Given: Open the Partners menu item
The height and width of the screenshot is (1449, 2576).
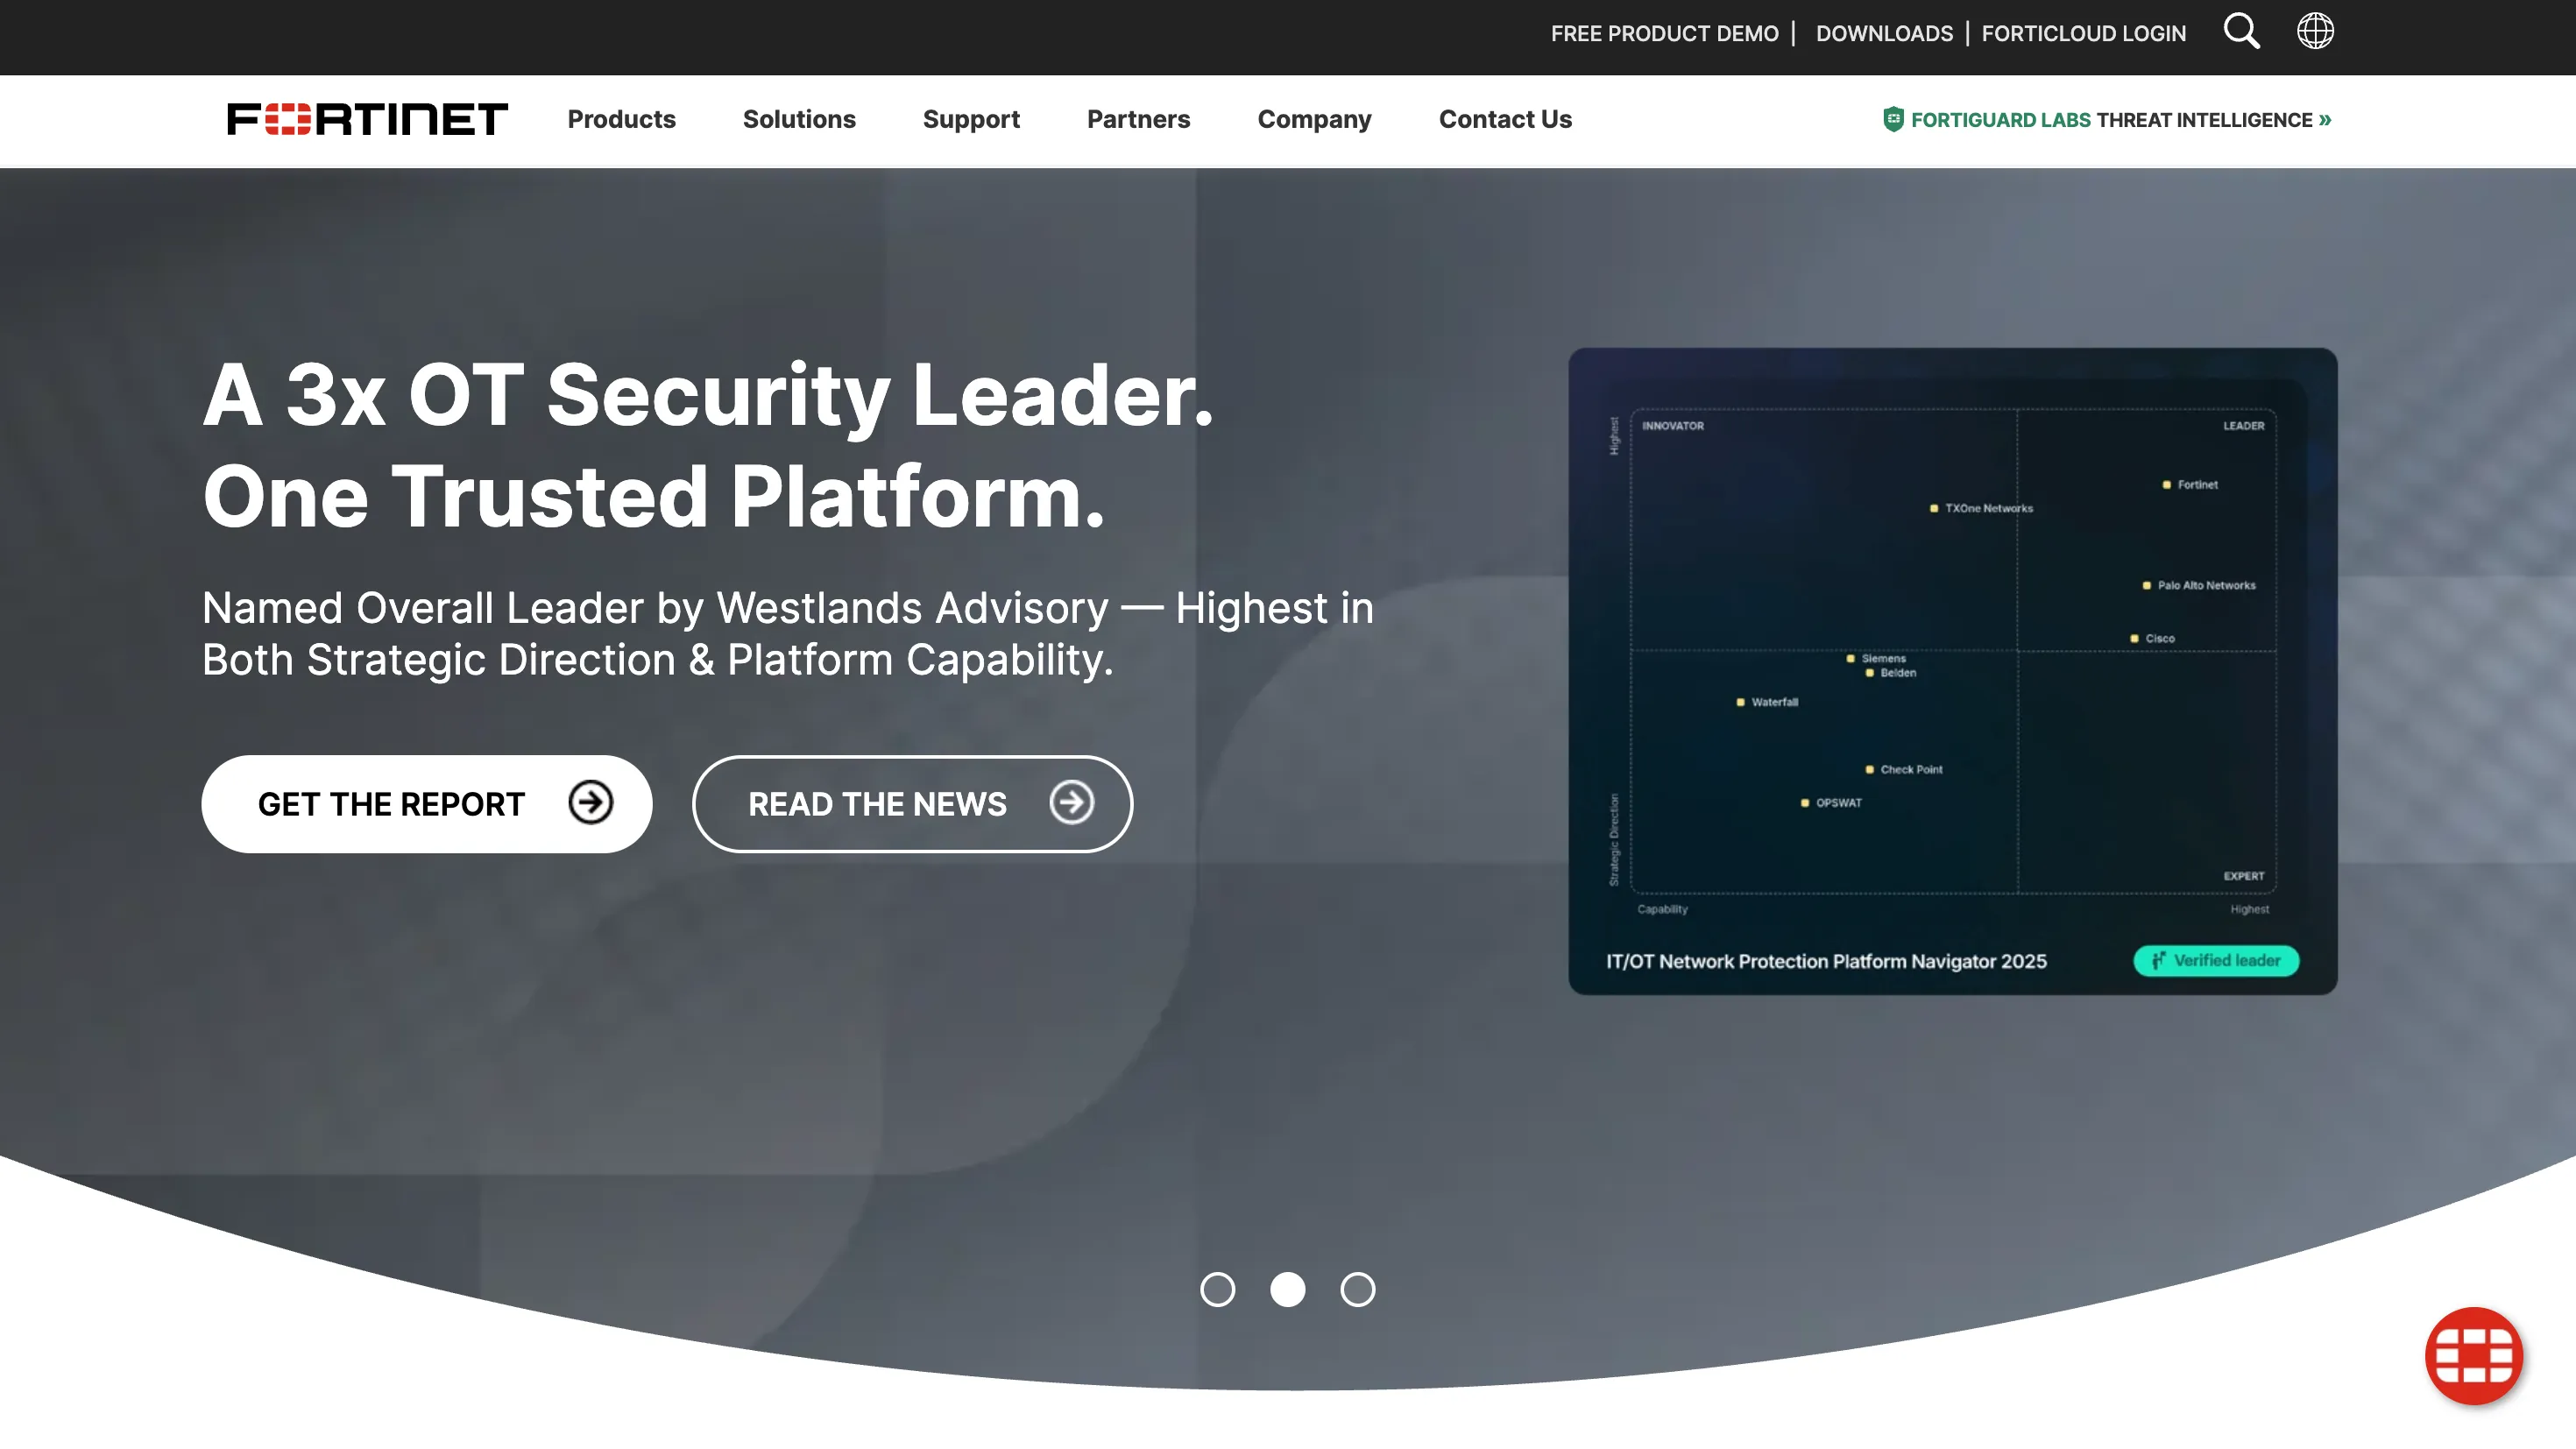Looking at the screenshot, I should tap(1138, 119).
